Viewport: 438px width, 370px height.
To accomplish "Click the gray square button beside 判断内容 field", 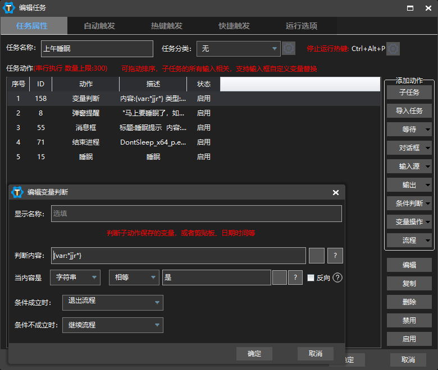I will pyautogui.click(x=317, y=256).
